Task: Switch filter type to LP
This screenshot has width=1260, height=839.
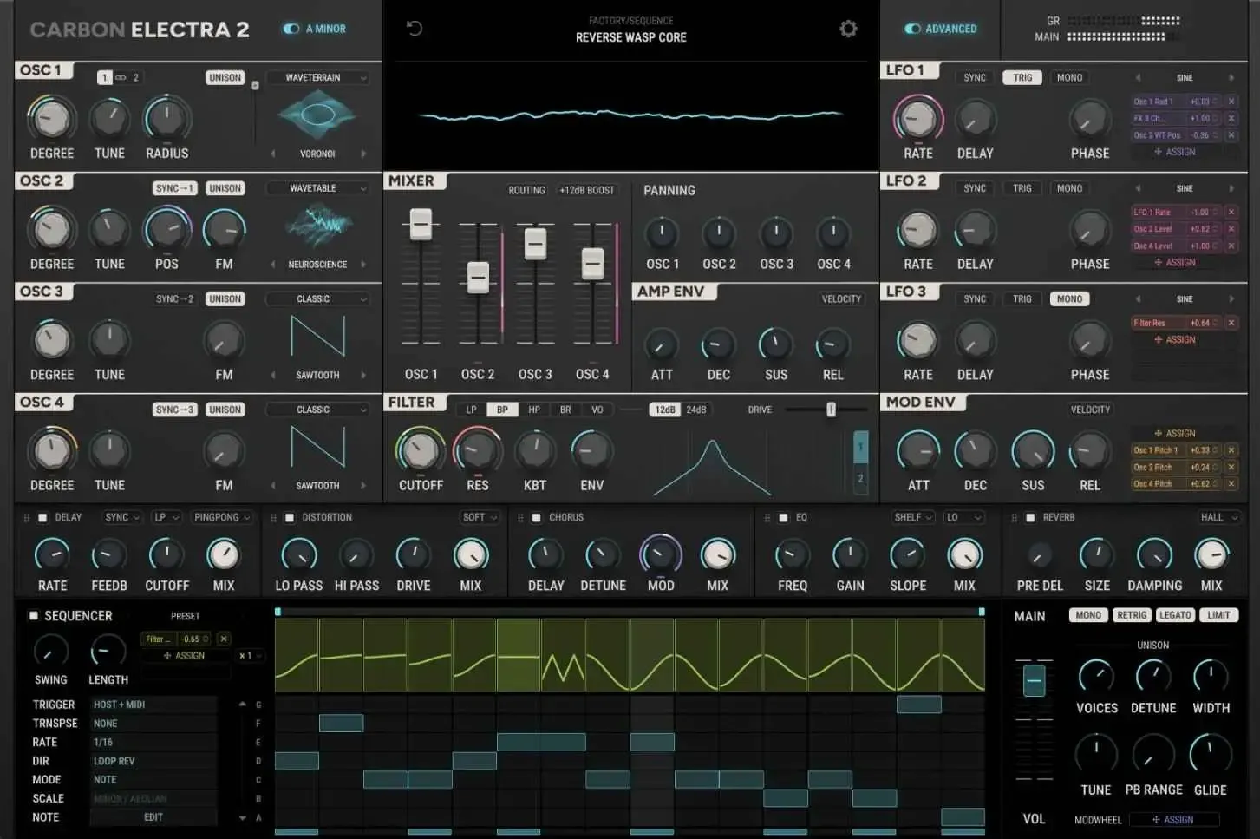Action: [471, 410]
